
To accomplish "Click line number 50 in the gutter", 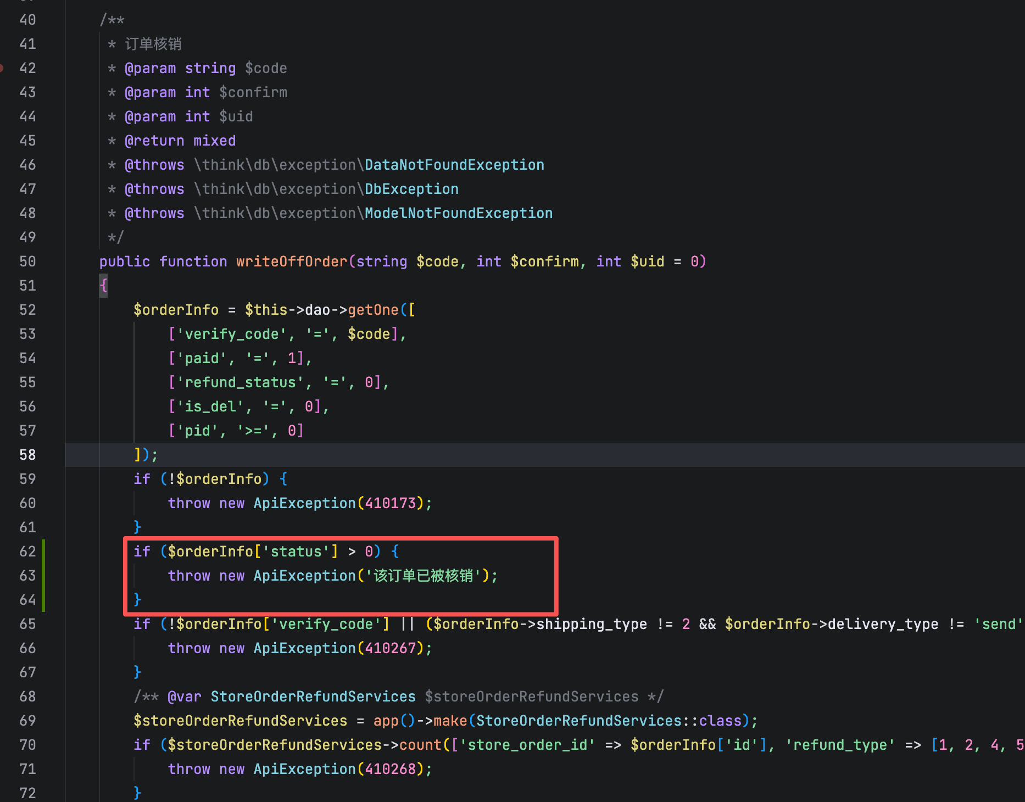I will [27, 261].
